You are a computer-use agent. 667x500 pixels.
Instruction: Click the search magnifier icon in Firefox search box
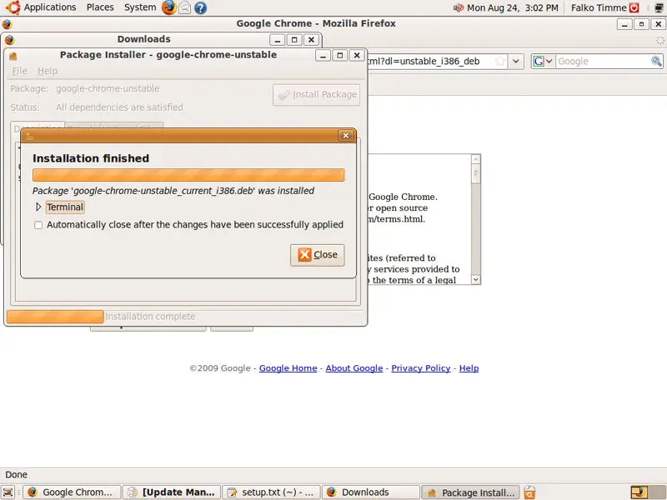[x=656, y=61]
